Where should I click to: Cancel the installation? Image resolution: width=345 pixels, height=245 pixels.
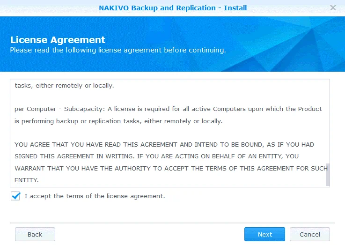pos(309,234)
